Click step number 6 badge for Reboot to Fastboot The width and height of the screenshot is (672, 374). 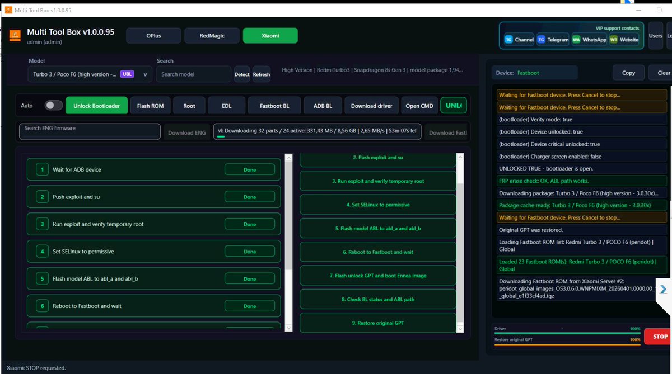pyautogui.click(x=42, y=306)
